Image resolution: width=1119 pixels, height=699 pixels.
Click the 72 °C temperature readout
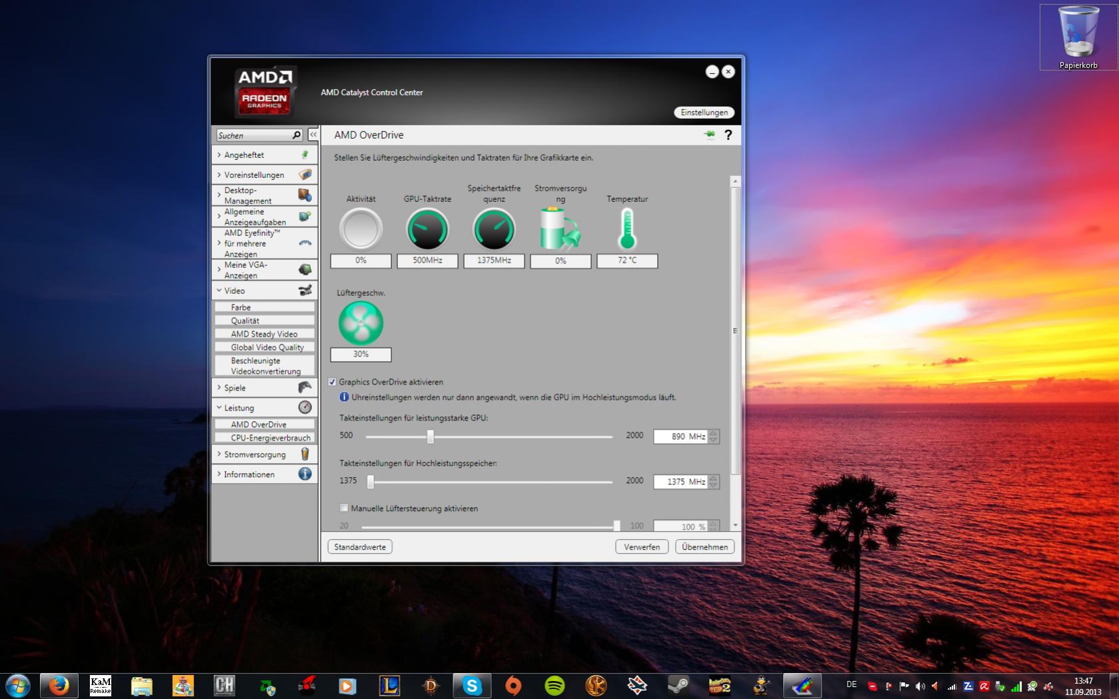coord(627,261)
